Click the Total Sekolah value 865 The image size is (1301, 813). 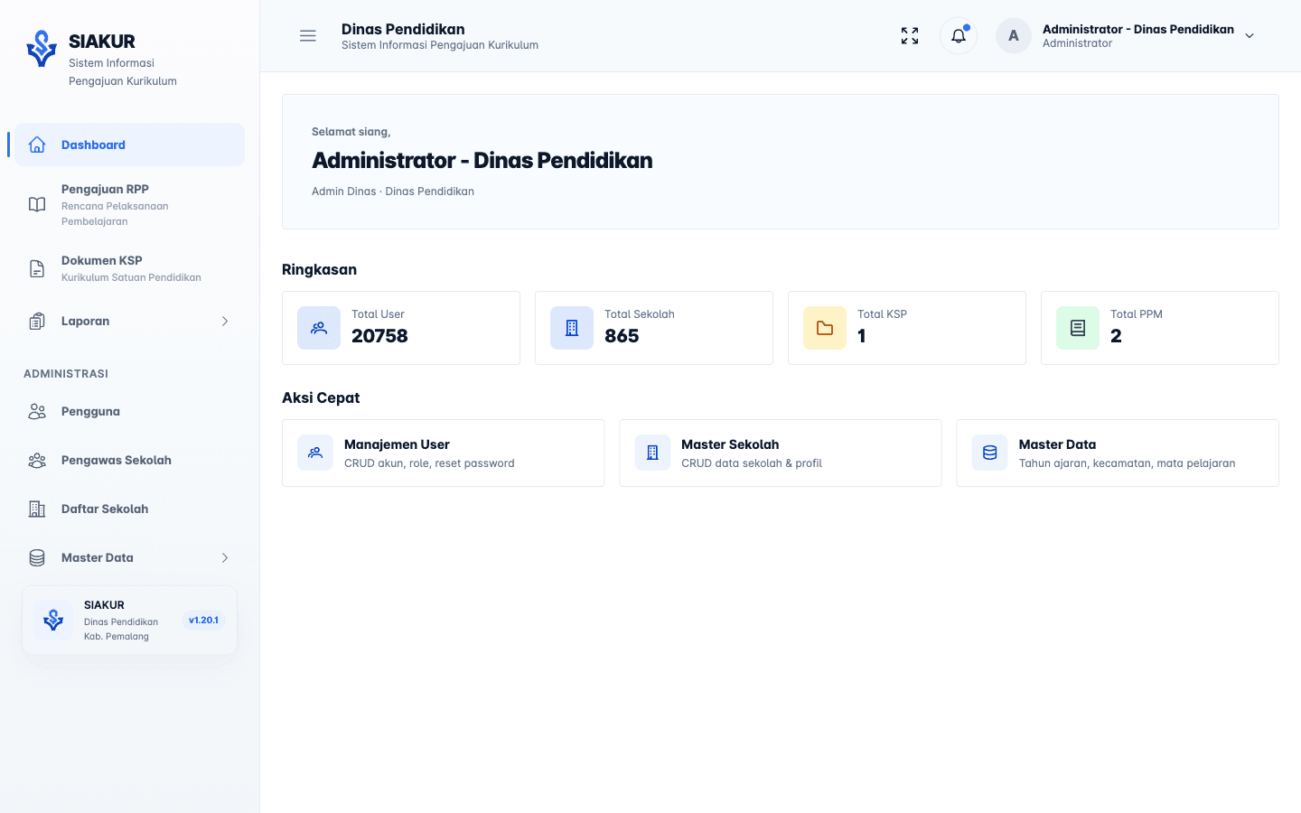coord(622,336)
